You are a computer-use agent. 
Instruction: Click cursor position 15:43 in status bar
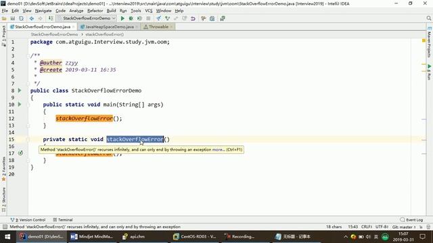point(353,227)
